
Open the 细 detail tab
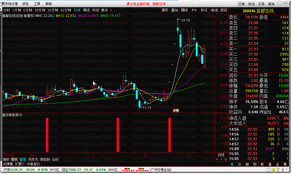tap(247, 164)
